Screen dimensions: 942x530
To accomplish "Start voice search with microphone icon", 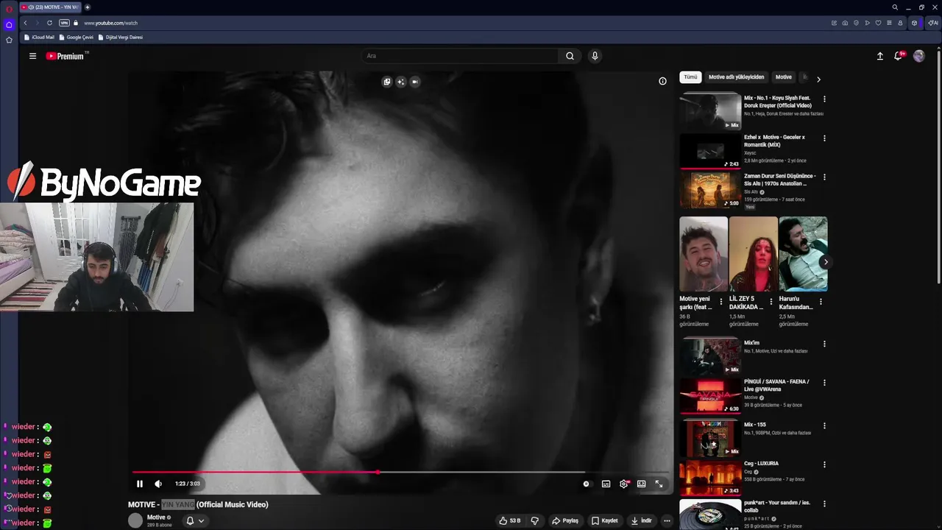I will coord(595,56).
